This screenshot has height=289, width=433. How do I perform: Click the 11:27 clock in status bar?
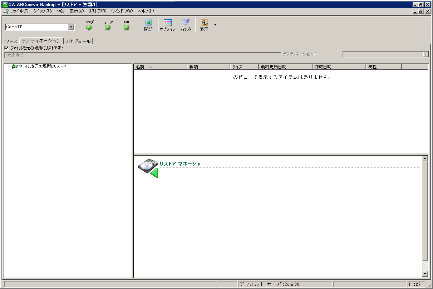[x=415, y=284]
